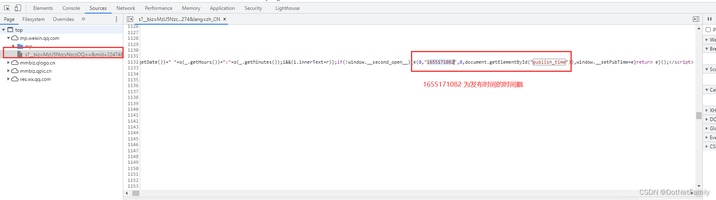Open the mp folder icon

(20, 46)
